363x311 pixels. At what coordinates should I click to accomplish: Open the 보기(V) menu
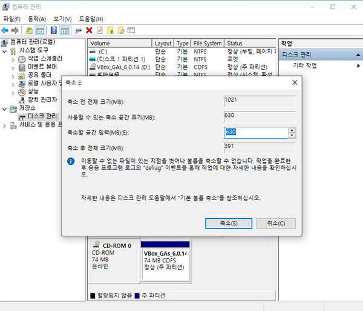[63, 19]
